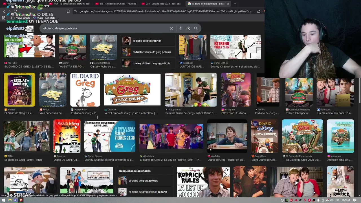Screen dimensions: 361x203
Task: Open Discord from the taskbar
Action: point(15,200)
